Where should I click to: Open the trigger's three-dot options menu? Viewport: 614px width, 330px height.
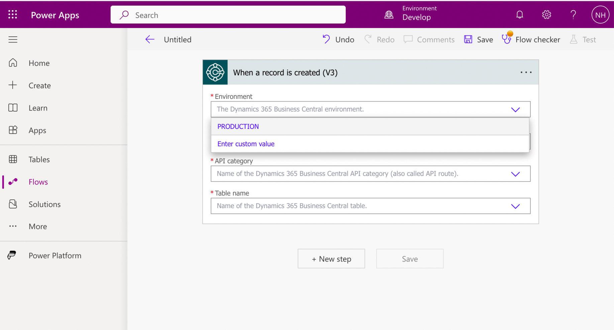pos(526,72)
